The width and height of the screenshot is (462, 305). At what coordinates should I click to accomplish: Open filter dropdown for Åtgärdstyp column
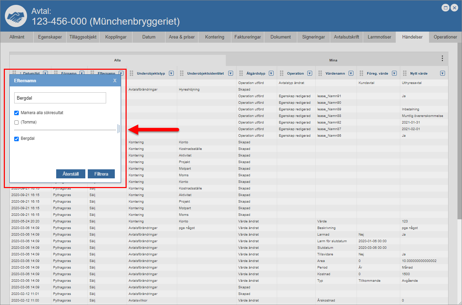[x=271, y=73]
